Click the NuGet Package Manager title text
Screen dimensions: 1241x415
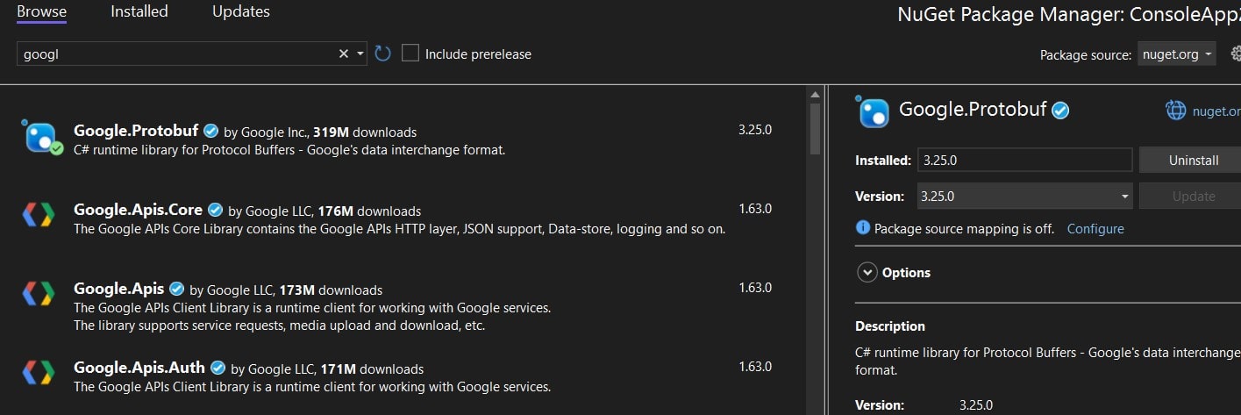tap(1069, 15)
